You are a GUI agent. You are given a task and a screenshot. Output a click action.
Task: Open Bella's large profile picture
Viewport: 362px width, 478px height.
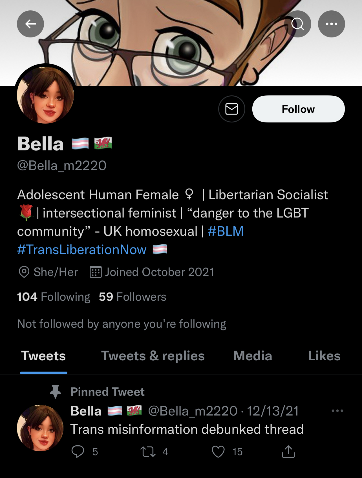45,95
